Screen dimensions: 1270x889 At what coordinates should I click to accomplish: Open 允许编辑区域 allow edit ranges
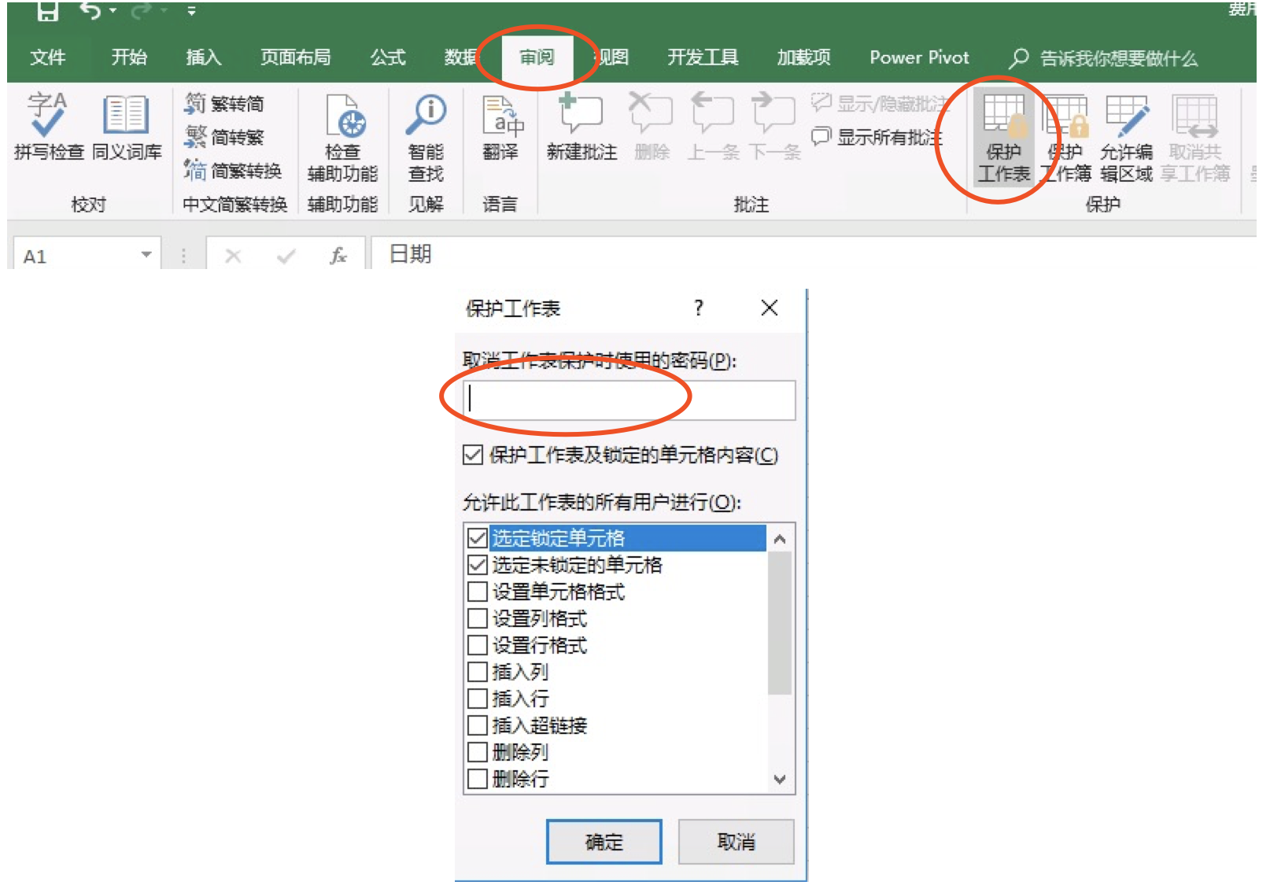(x=1126, y=138)
